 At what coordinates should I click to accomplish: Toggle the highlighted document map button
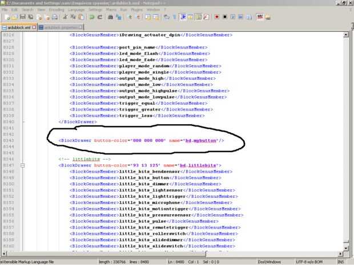[199, 17]
